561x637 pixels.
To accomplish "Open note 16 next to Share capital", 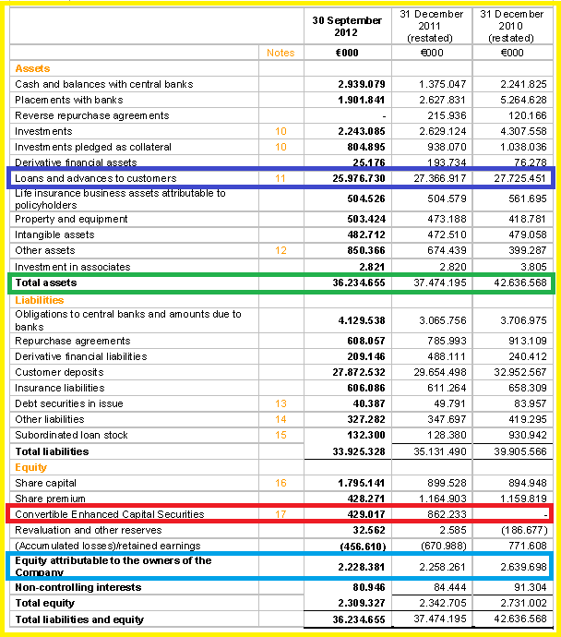I will [280, 483].
